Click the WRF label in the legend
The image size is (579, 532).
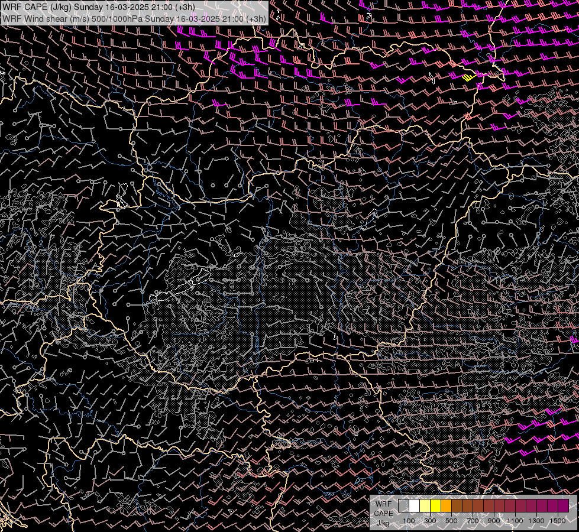coord(384,504)
